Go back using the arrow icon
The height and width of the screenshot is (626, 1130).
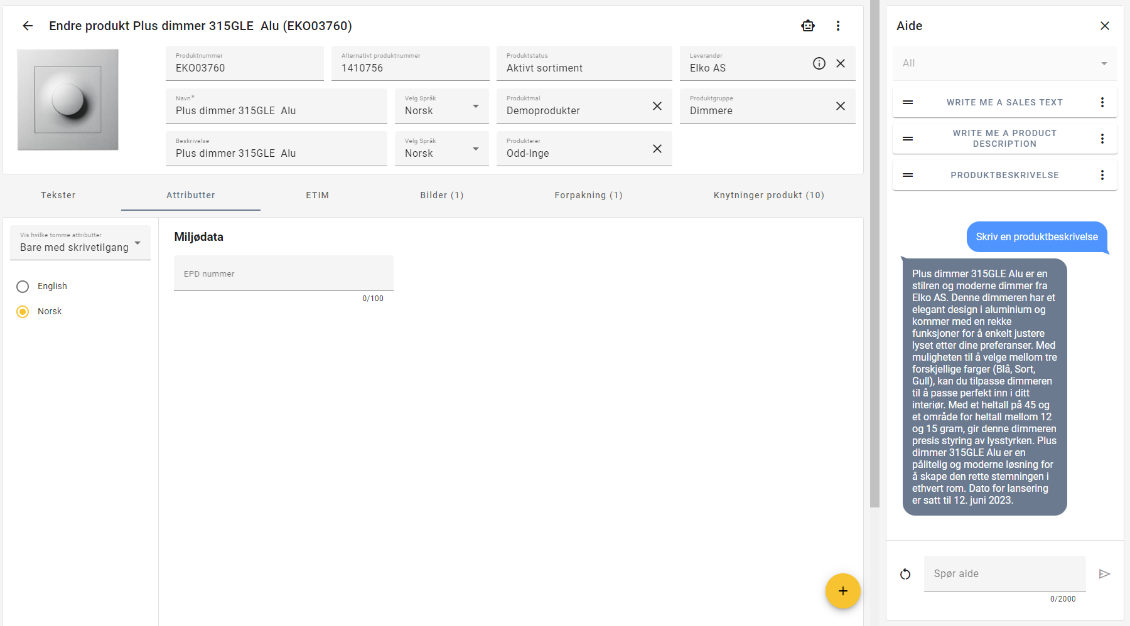(x=28, y=26)
